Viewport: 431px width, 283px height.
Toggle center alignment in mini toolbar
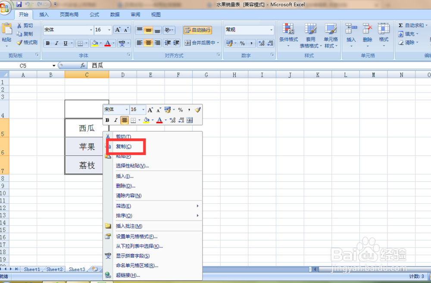tap(124, 120)
